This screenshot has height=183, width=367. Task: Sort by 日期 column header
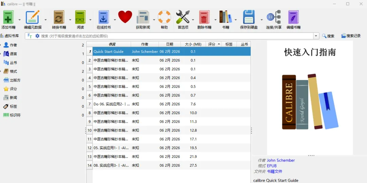[x=170, y=44]
